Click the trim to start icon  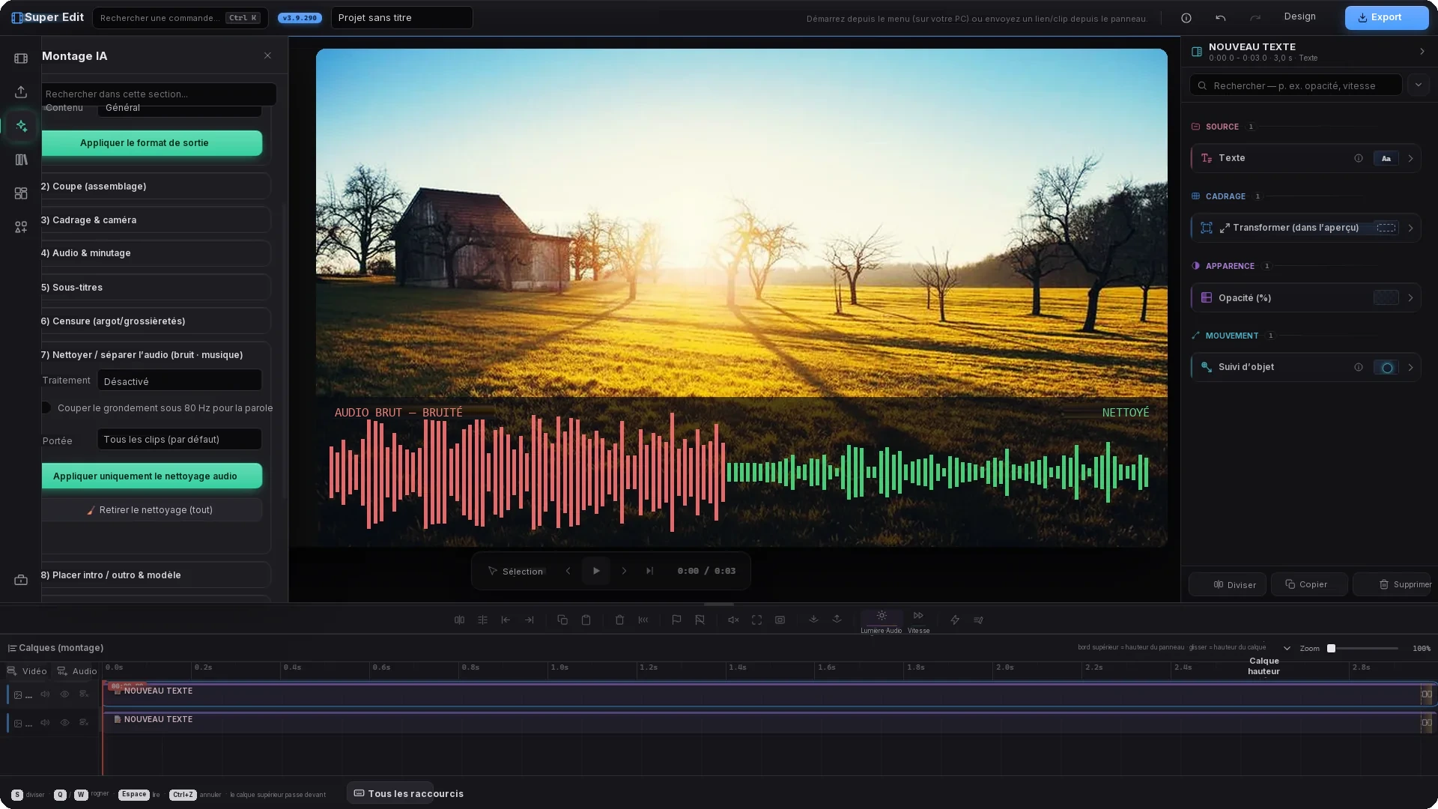click(506, 619)
